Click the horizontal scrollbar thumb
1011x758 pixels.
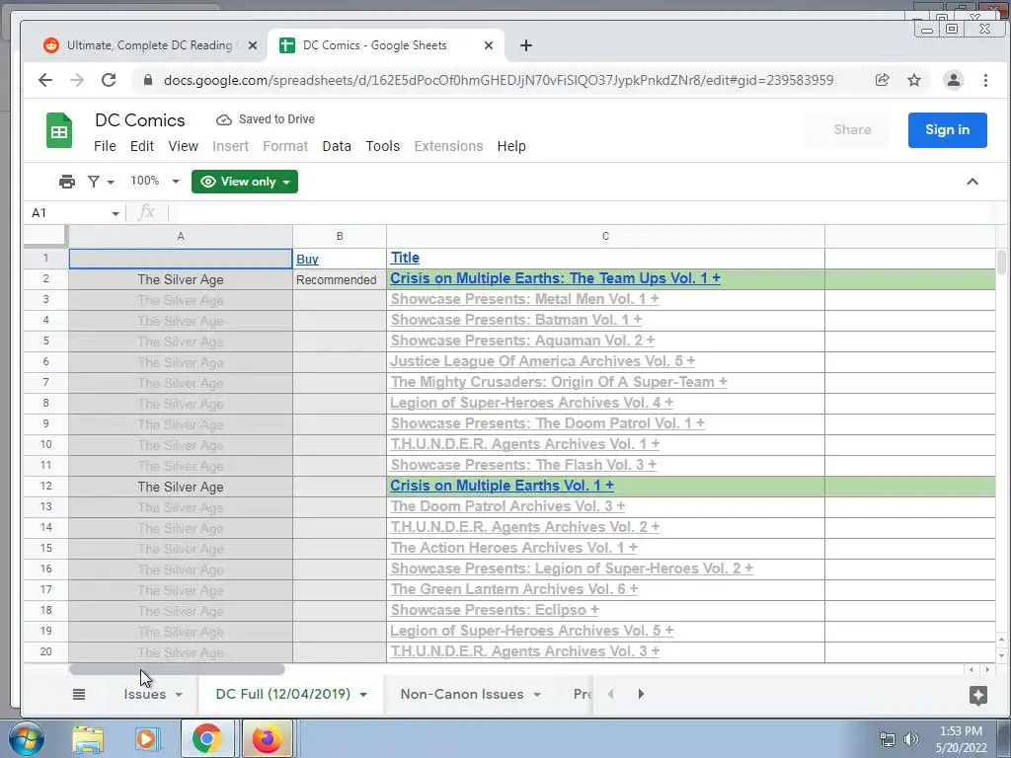177,670
